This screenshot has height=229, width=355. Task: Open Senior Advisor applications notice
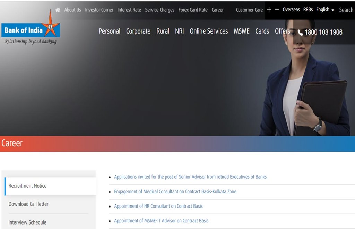[x=190, y=177]
